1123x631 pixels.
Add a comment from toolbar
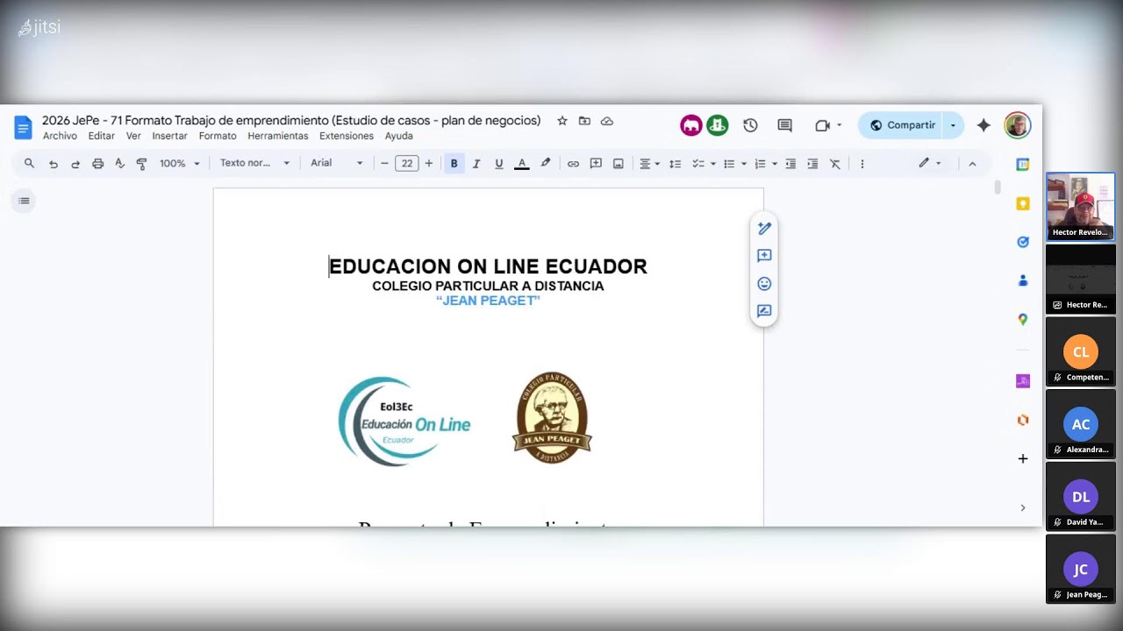(x=596, y=163)
